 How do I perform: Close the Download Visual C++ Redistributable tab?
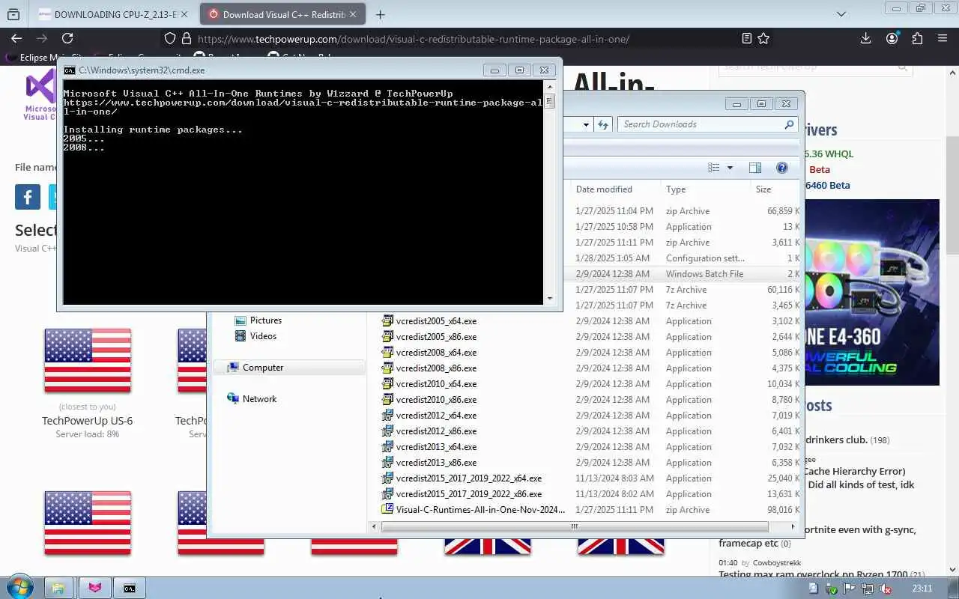click(353, 14)
